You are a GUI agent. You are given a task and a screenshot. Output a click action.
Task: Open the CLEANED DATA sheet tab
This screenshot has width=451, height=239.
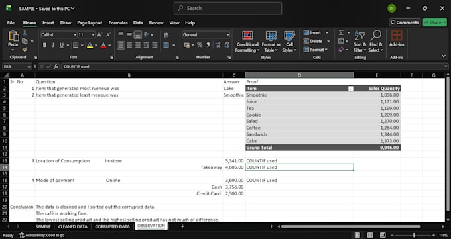coord(73,226)
